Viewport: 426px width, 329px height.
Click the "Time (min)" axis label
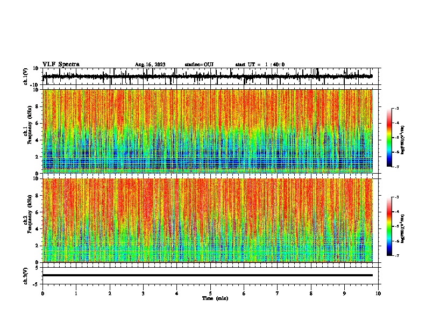click(x=215, y=298)
